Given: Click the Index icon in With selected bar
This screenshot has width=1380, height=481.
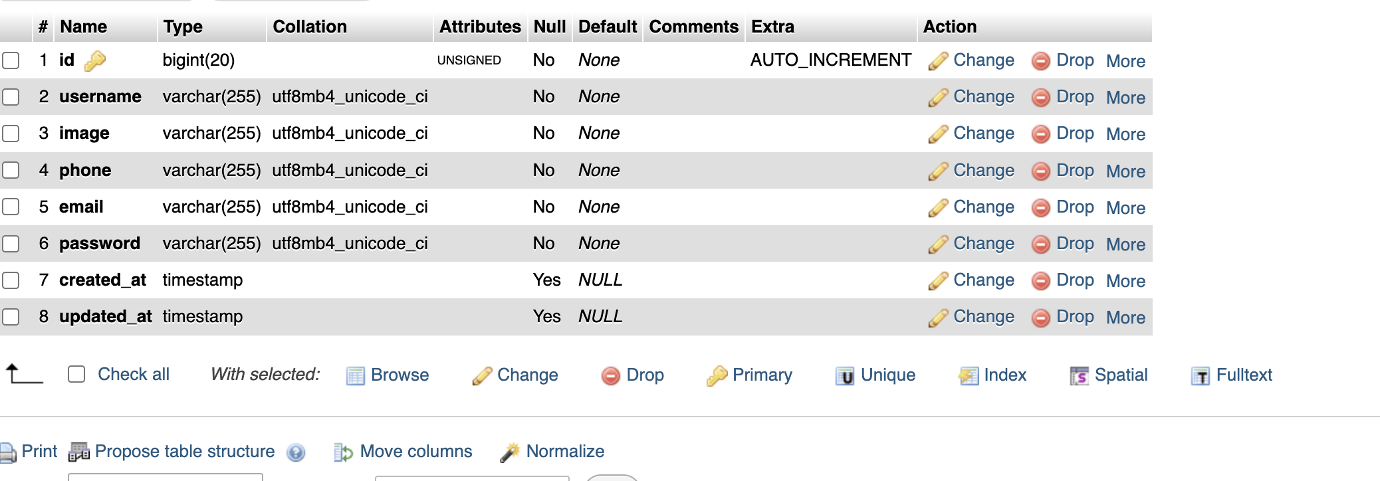Looking at the screenshot, I should (969, 376).
